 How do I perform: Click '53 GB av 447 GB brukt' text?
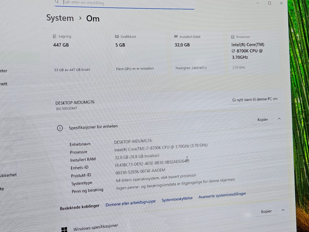[x=72, y=70]
